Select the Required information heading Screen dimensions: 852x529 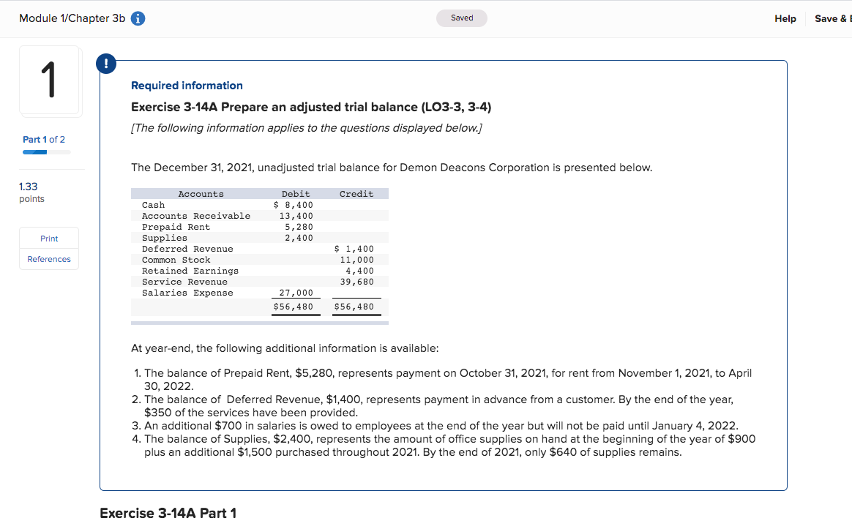(186, 86)
